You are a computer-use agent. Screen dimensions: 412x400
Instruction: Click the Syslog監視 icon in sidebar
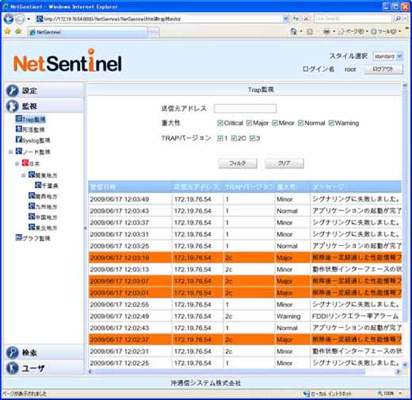[x=18, y=140]
